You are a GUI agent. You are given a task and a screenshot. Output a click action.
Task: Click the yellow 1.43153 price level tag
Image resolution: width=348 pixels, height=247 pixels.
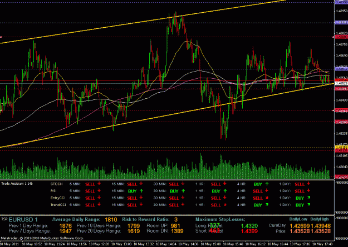(x=341, y=147)
